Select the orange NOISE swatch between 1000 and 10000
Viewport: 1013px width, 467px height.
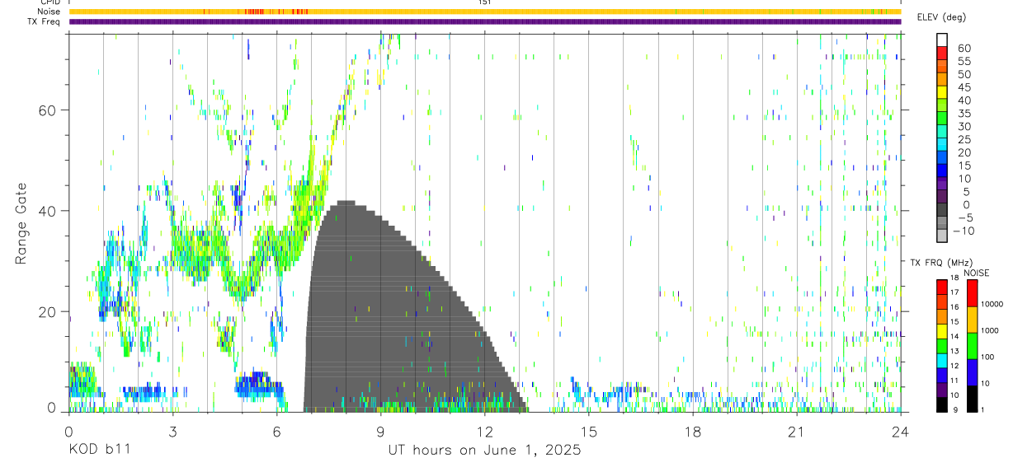click(x=972, y=320)
